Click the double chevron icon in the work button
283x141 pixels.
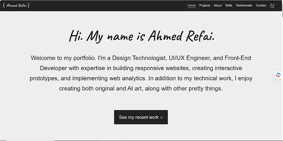click(162, 117)
